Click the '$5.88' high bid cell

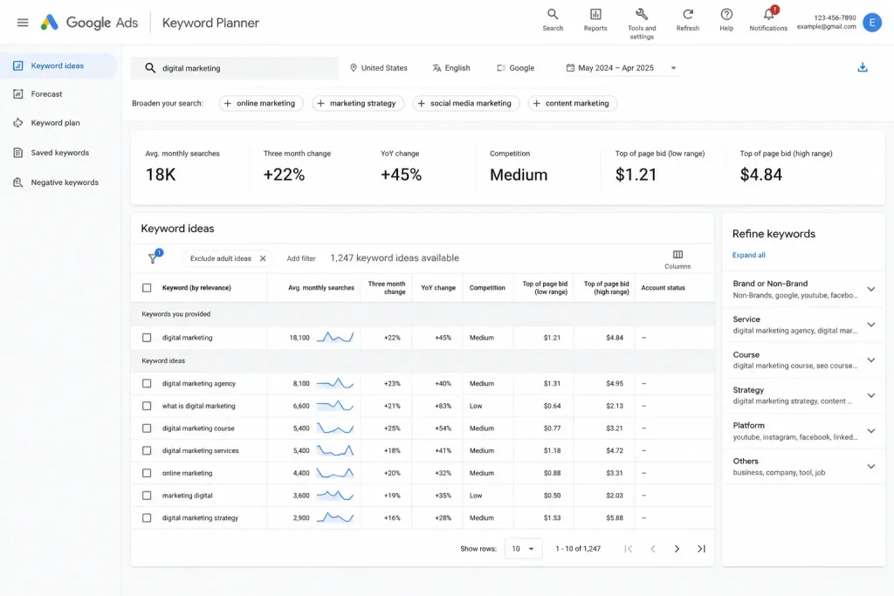click(x=614, y=518)
